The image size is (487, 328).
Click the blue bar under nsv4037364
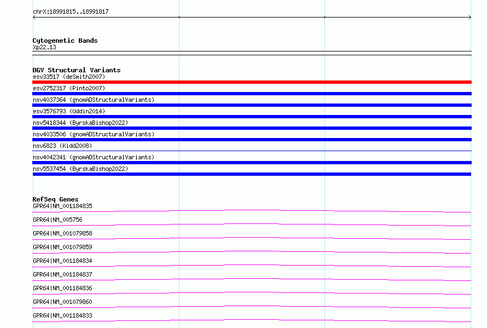[252, 105]
